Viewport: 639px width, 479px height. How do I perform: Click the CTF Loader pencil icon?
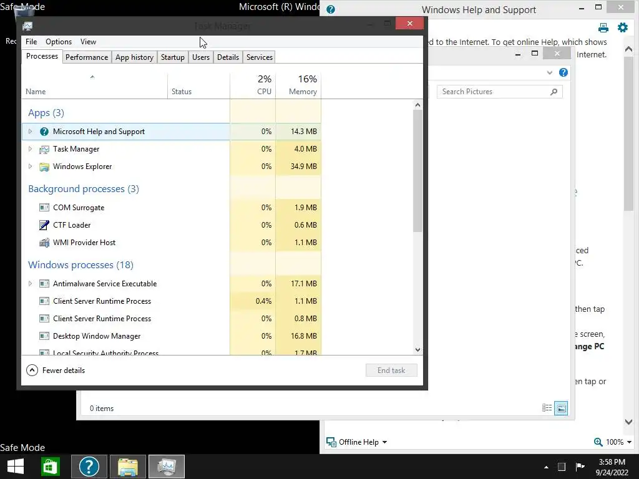coord(44,225)
